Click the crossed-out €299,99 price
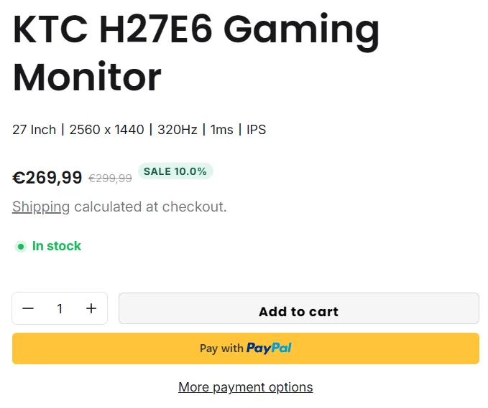This screenshot has height=408, width=488. [110, 179]
